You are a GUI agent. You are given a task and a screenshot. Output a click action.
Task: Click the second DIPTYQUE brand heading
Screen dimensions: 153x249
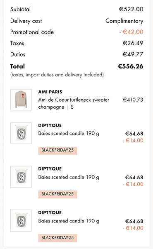(50, 168)
